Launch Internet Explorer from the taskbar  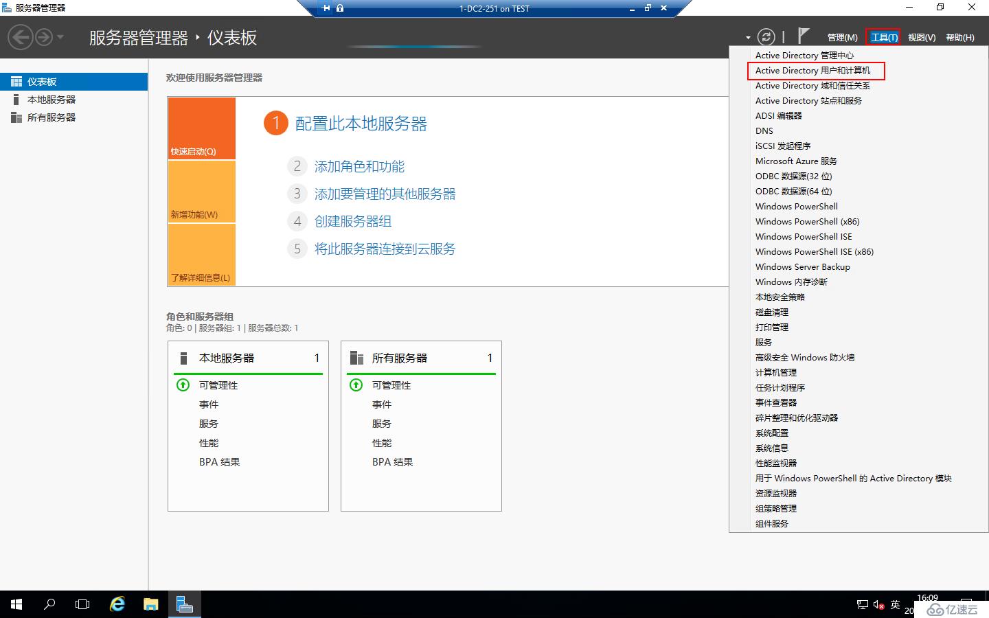tap(117, 604)
